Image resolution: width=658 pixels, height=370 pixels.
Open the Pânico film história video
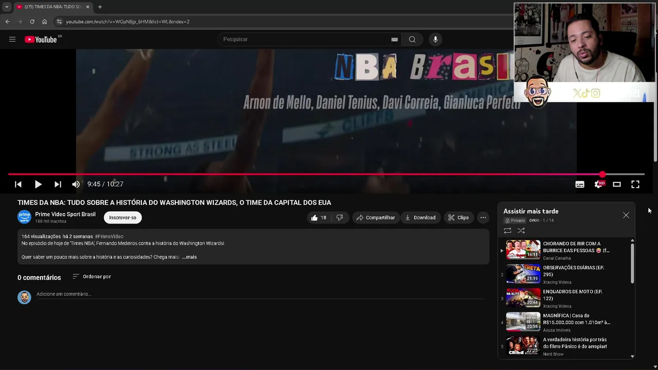click(575, 343)
